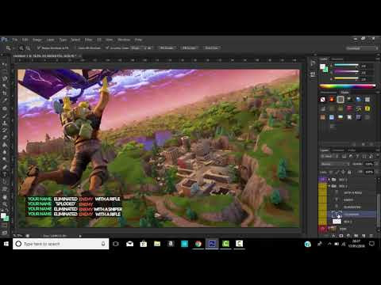Open the File menu
Image resolution: width=381 pixels, height=285 pixels.
[15, 40]
